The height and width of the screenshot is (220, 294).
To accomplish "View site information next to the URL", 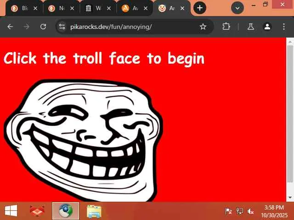I will click(x=62, y=27).
